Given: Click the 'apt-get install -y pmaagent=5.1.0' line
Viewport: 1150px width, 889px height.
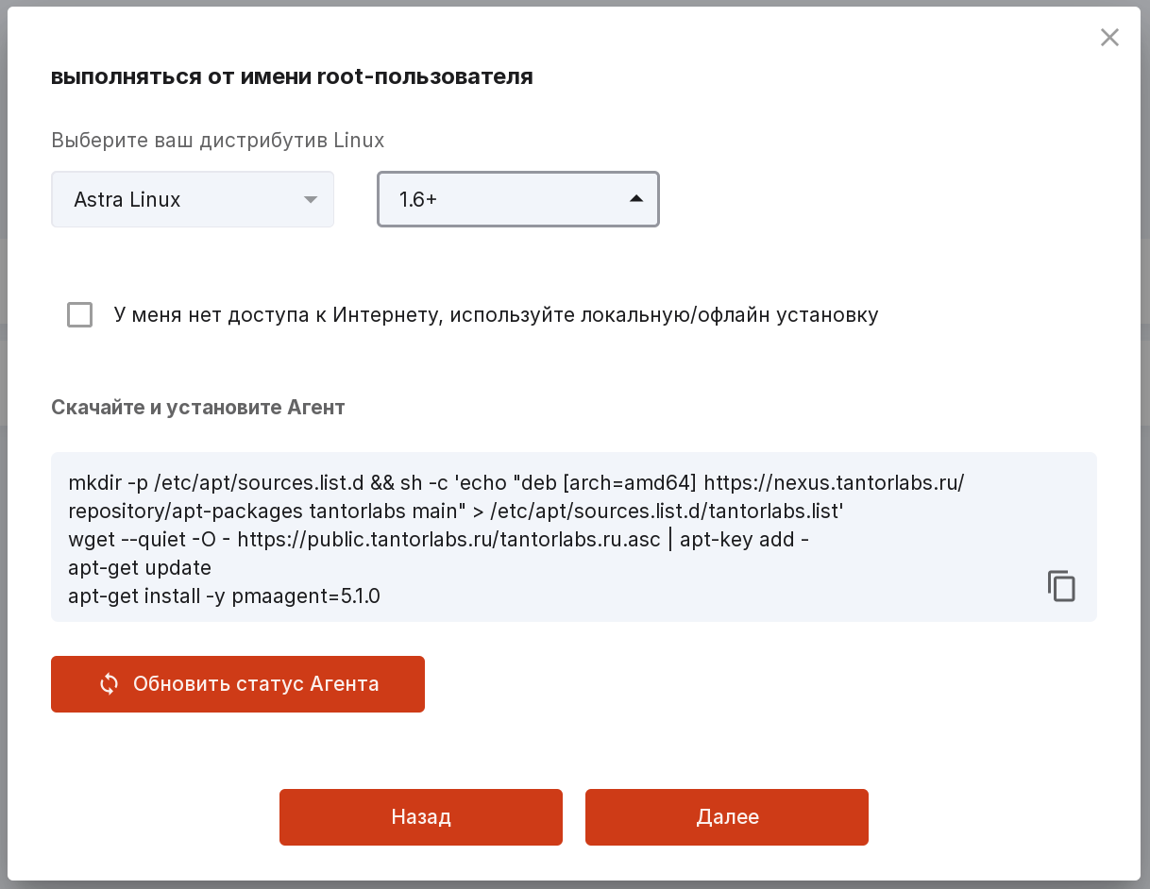Looking at the screenshot, I should [x=225, y=596].
